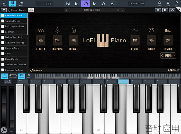
Task: Select next preset arrow
Action: tap(123, 10)
